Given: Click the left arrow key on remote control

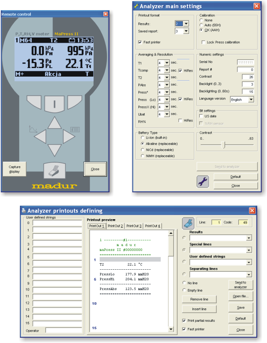Looking at the screenshot, I should pyautogui.click(x=40, y=136).
